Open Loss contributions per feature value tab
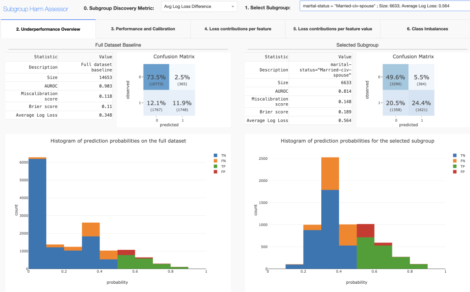Image resolution: width=470 pixels, height=292 pixels. pos(333,29)
